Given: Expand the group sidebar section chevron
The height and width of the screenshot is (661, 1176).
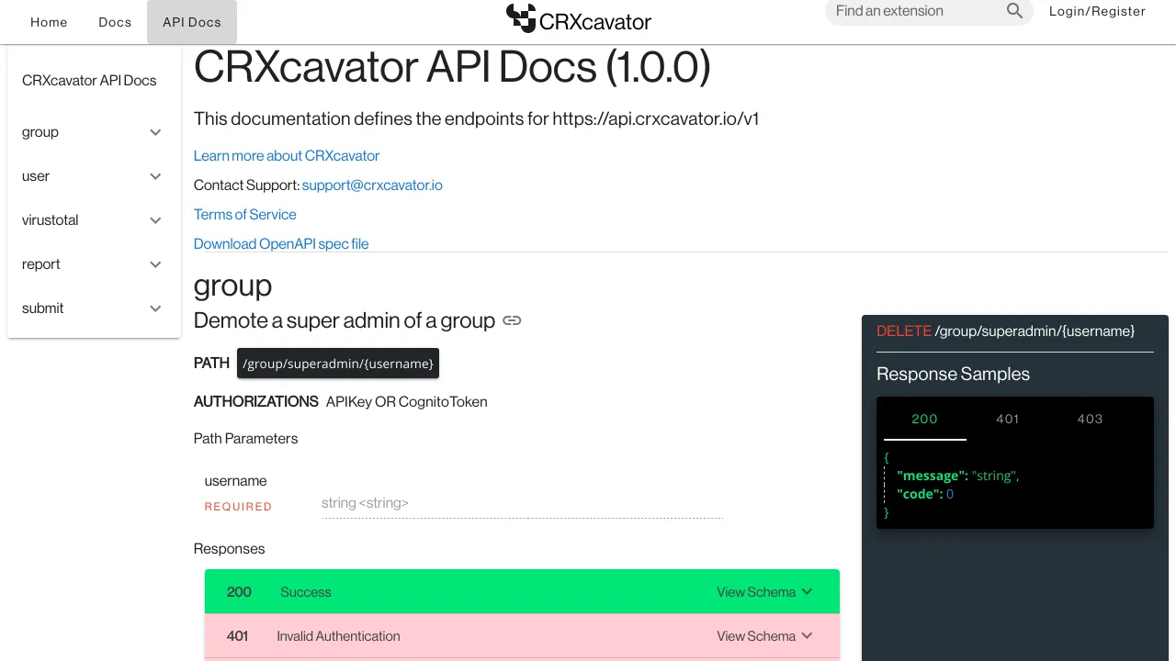Looking at the screenshot, I should (x=155, y=132).
